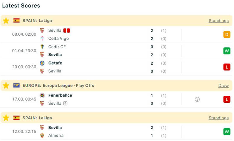Click the Celta Vigo club crest
234x141 pixels.
[42, 39]
